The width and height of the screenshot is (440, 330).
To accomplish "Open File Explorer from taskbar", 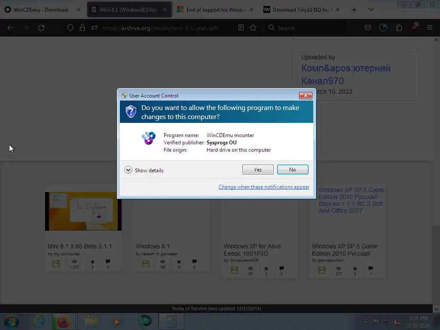I will coord(91,321).
